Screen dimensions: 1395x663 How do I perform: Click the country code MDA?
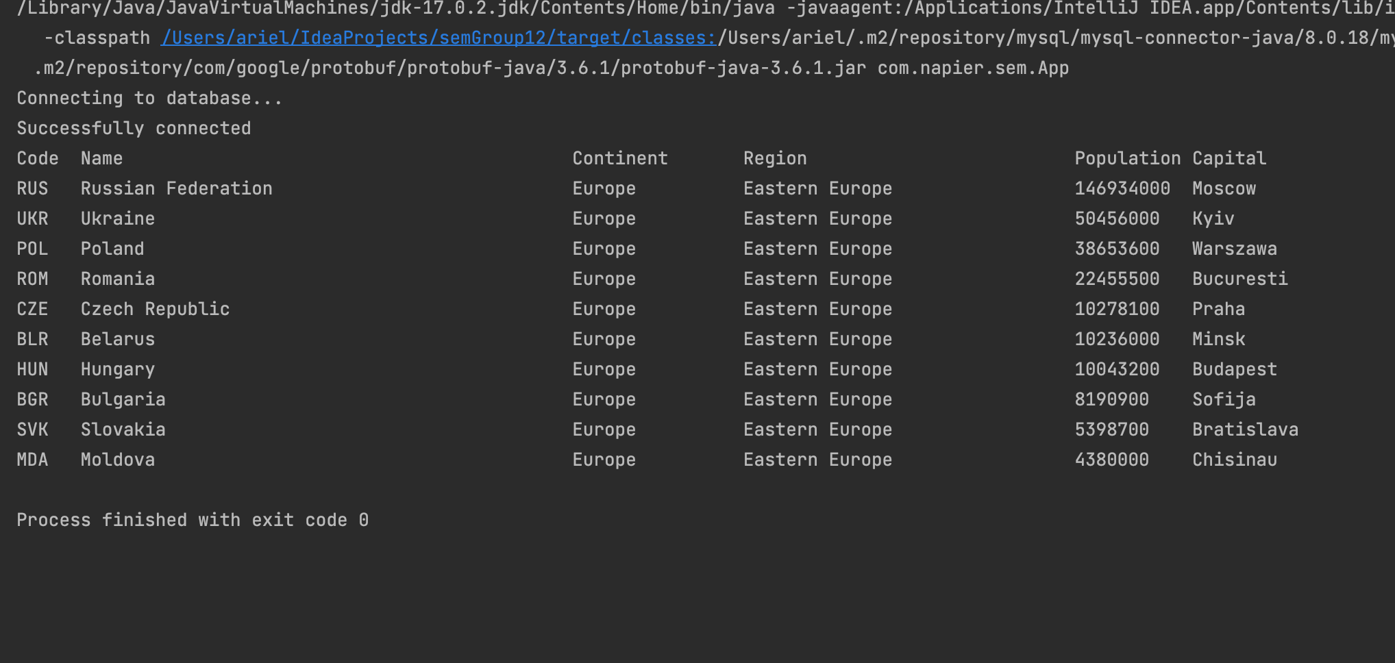pyautogui.click(x=33, y=460)
